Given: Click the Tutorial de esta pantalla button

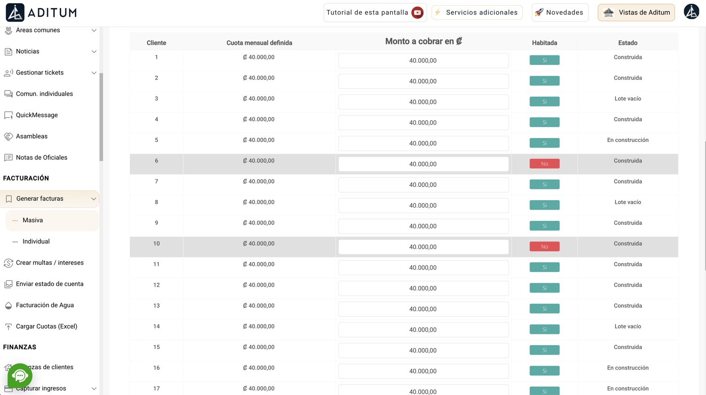Looking at the screenshot, I should coord(375,13).
